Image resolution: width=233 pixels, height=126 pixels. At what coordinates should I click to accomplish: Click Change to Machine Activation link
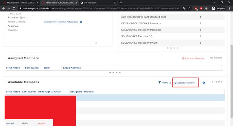pos(61,22)
